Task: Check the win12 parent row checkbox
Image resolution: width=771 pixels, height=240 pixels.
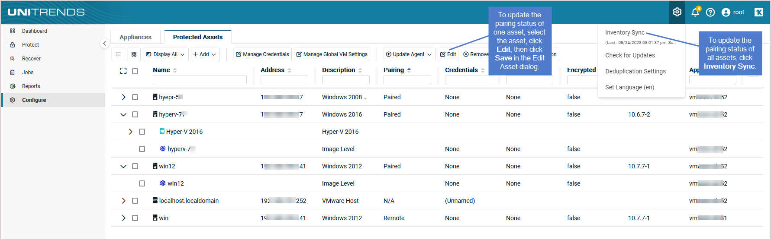Action: 135,166
